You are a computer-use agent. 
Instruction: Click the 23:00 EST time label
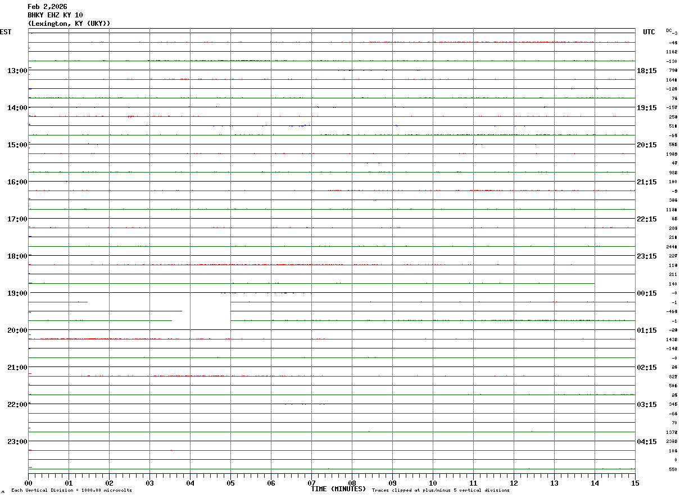coord(17,441)
